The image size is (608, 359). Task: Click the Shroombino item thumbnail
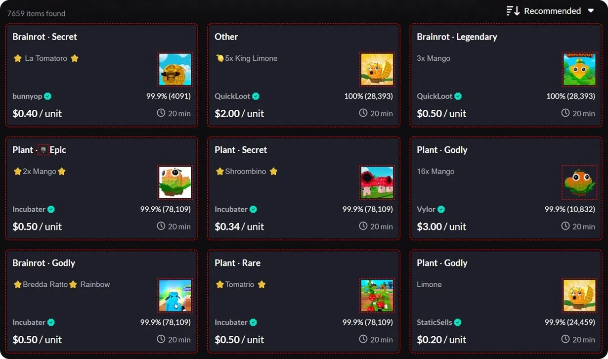point(377,182)
